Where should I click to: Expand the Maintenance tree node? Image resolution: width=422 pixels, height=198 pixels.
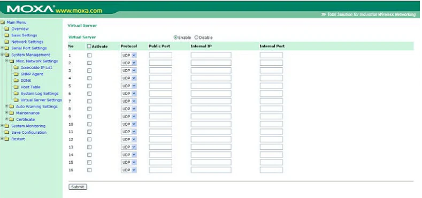(6, 113)
